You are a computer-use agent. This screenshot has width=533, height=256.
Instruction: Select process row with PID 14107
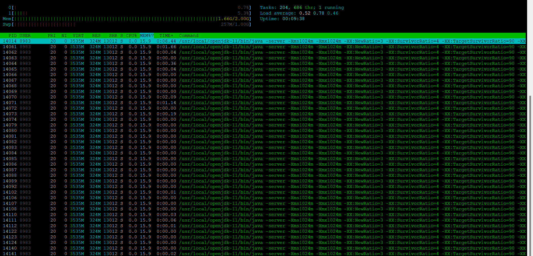coord(263,203)
